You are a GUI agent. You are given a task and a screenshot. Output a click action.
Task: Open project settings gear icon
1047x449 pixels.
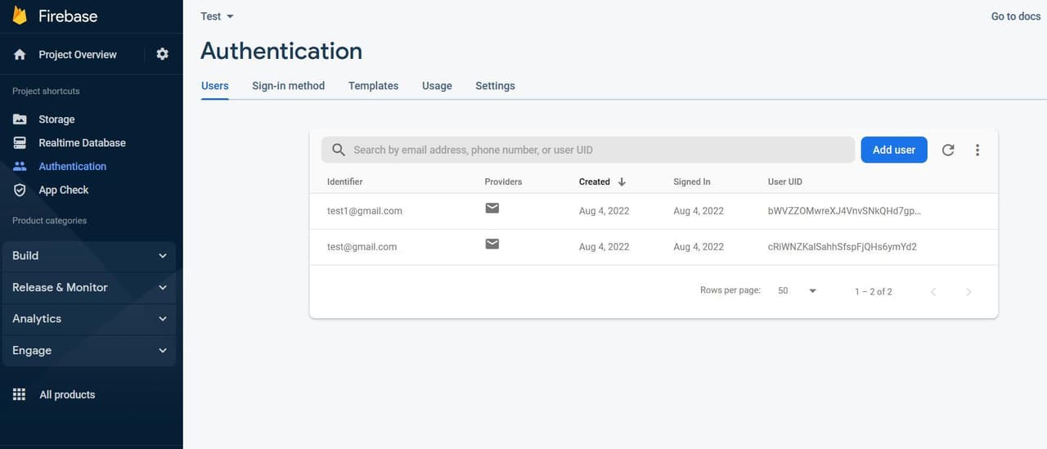162,54
